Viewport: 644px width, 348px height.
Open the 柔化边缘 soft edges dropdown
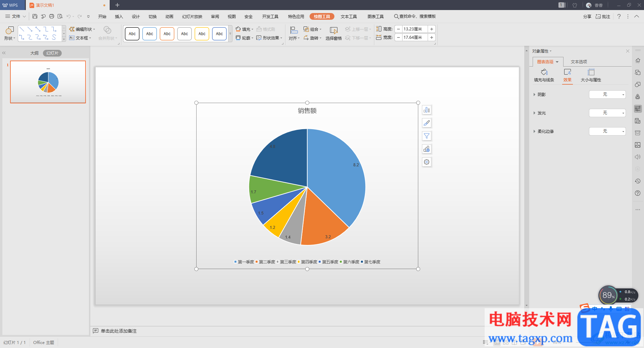(x=607, y=132)
